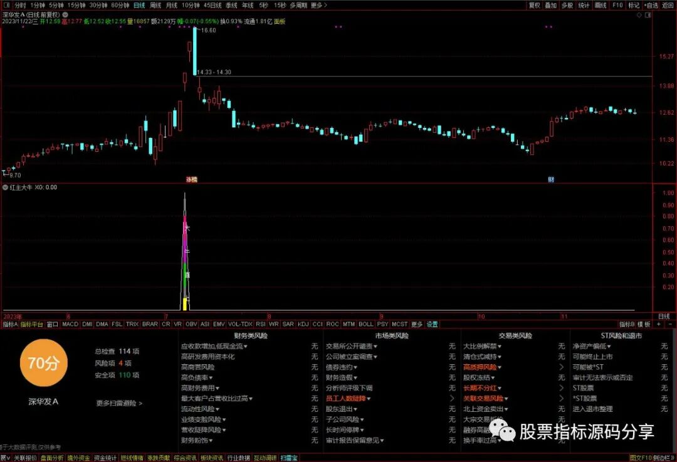Open the 综合资讯 bottom tab

pyautogui.click(x=185, y=458)
